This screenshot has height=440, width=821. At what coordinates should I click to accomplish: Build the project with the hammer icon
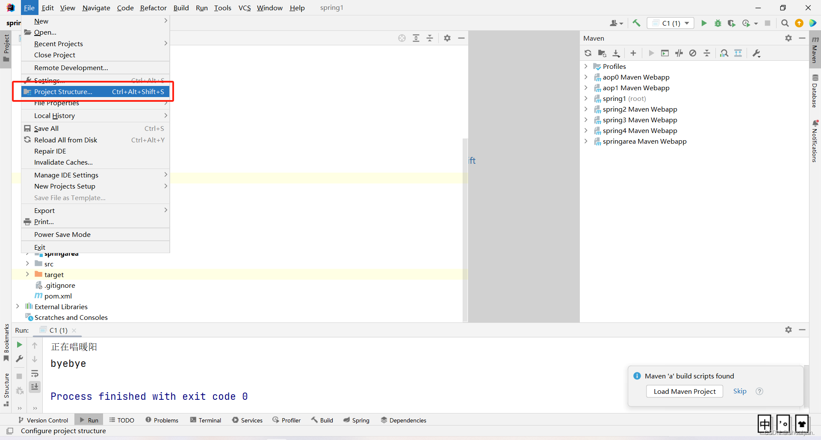point(636,23)
